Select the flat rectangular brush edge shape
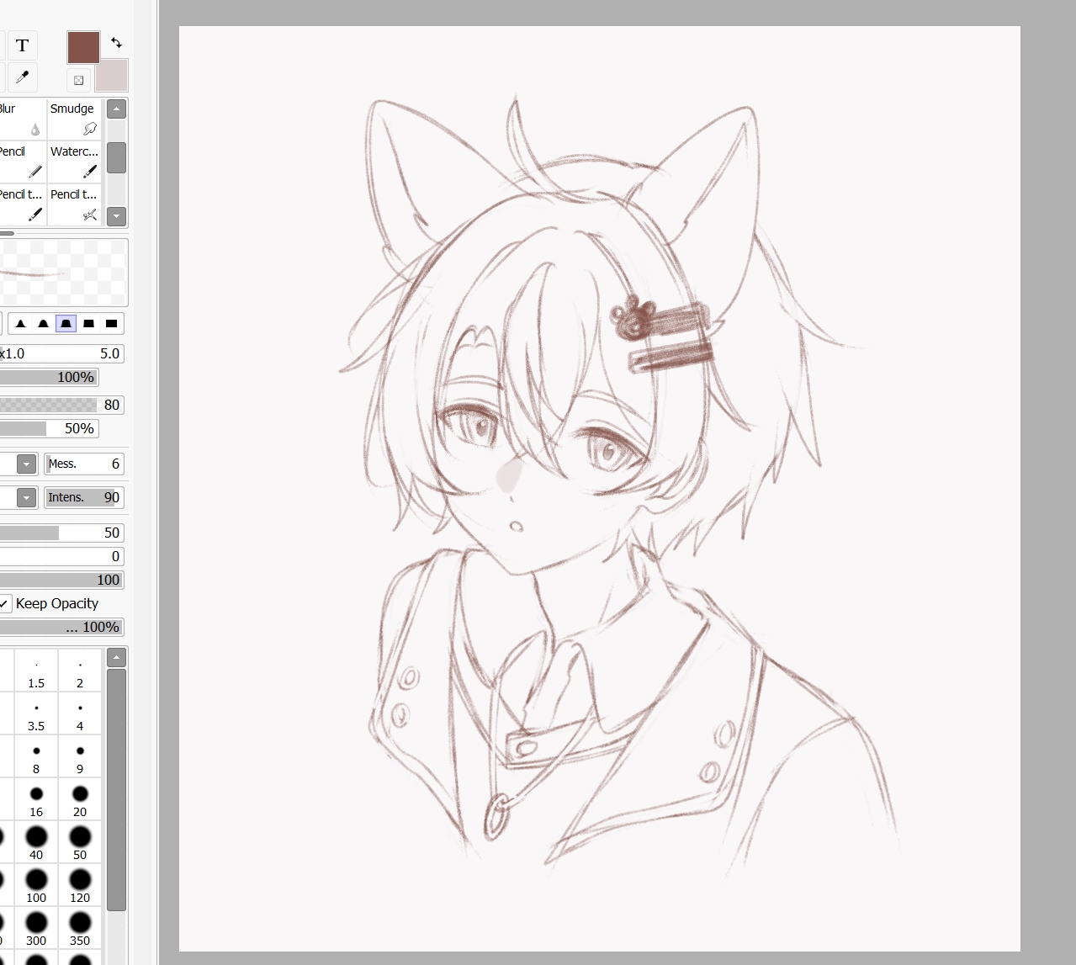Viewport: 1076px width, 965px height. click(111, 324)
